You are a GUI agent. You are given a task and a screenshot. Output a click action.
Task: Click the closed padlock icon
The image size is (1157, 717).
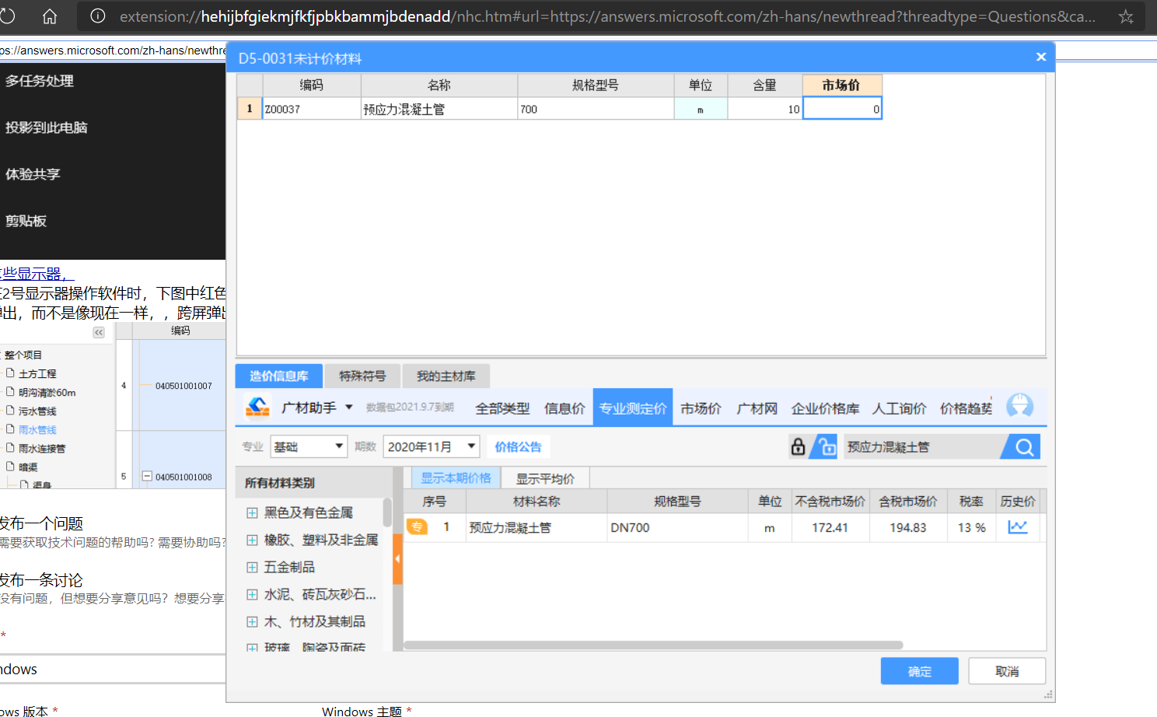tap(798, 446)
